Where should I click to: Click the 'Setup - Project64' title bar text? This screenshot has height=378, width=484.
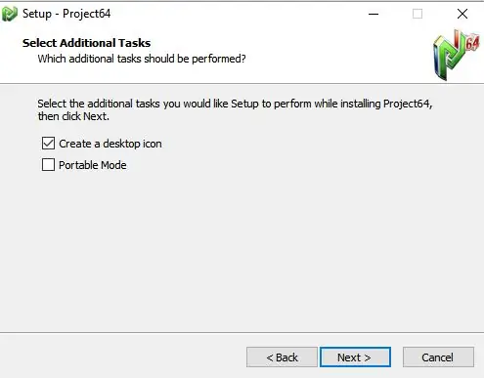[66, 14]
